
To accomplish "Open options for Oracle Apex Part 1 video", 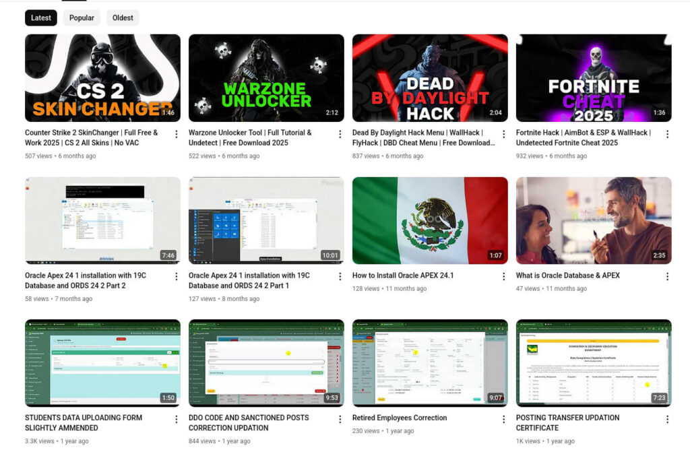I will pos(340,277).
